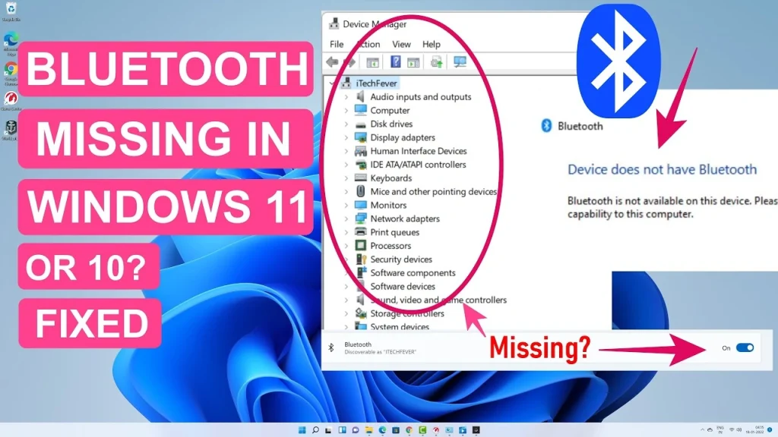This screenshot has height=437, width=778.
Task: Select System devices in device tree
Action: (400, 326)
